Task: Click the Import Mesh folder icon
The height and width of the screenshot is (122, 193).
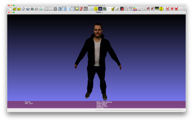Action: point(19,9)
